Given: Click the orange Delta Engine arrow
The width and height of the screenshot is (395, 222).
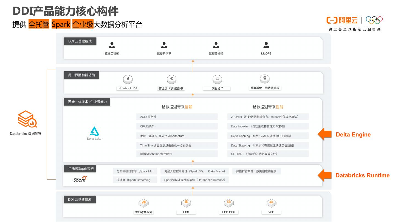Looking at the screenshot, I should coord(325,134).
